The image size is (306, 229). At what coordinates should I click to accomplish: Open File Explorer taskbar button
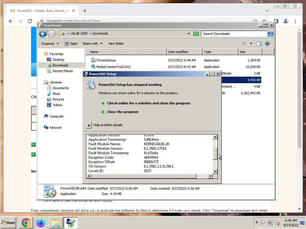pyautogui.click(x=56, y=222)
